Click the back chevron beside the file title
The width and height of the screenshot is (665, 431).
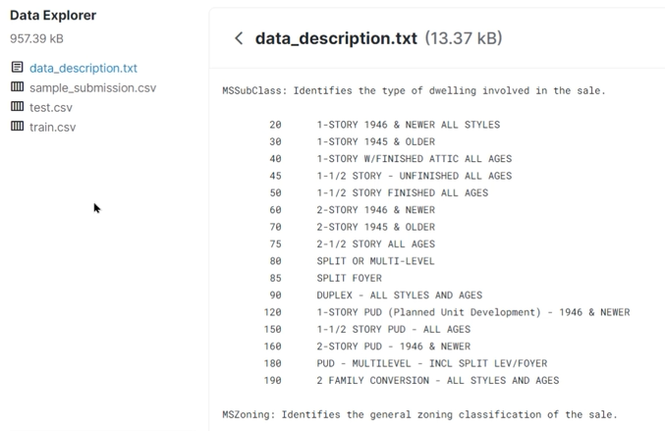click(238, 38)
